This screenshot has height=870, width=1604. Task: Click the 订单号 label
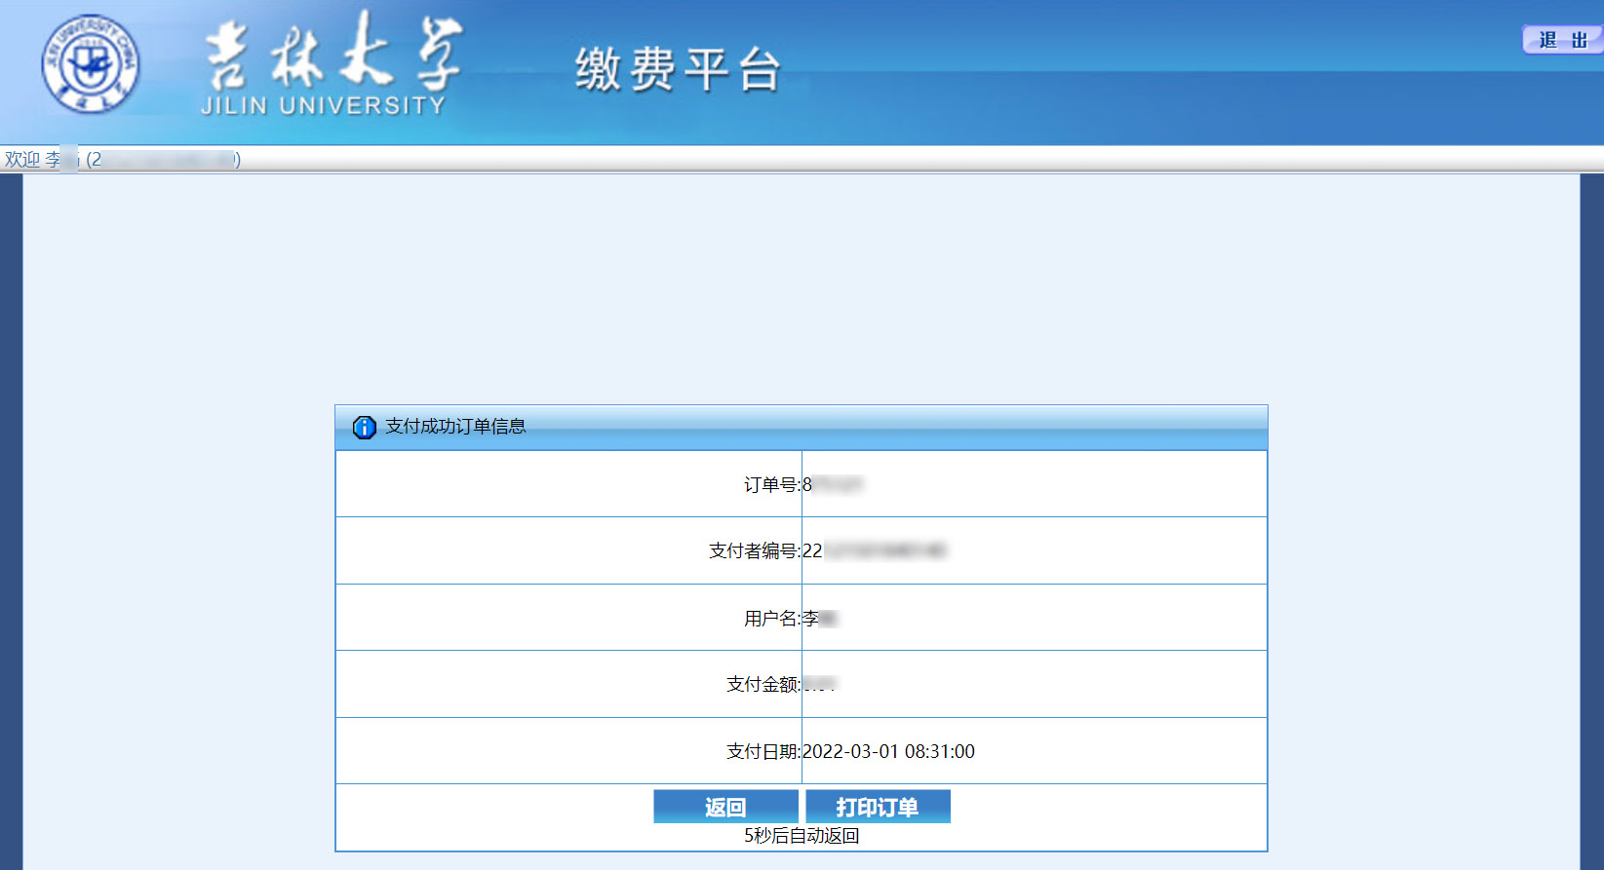[770, 485]
